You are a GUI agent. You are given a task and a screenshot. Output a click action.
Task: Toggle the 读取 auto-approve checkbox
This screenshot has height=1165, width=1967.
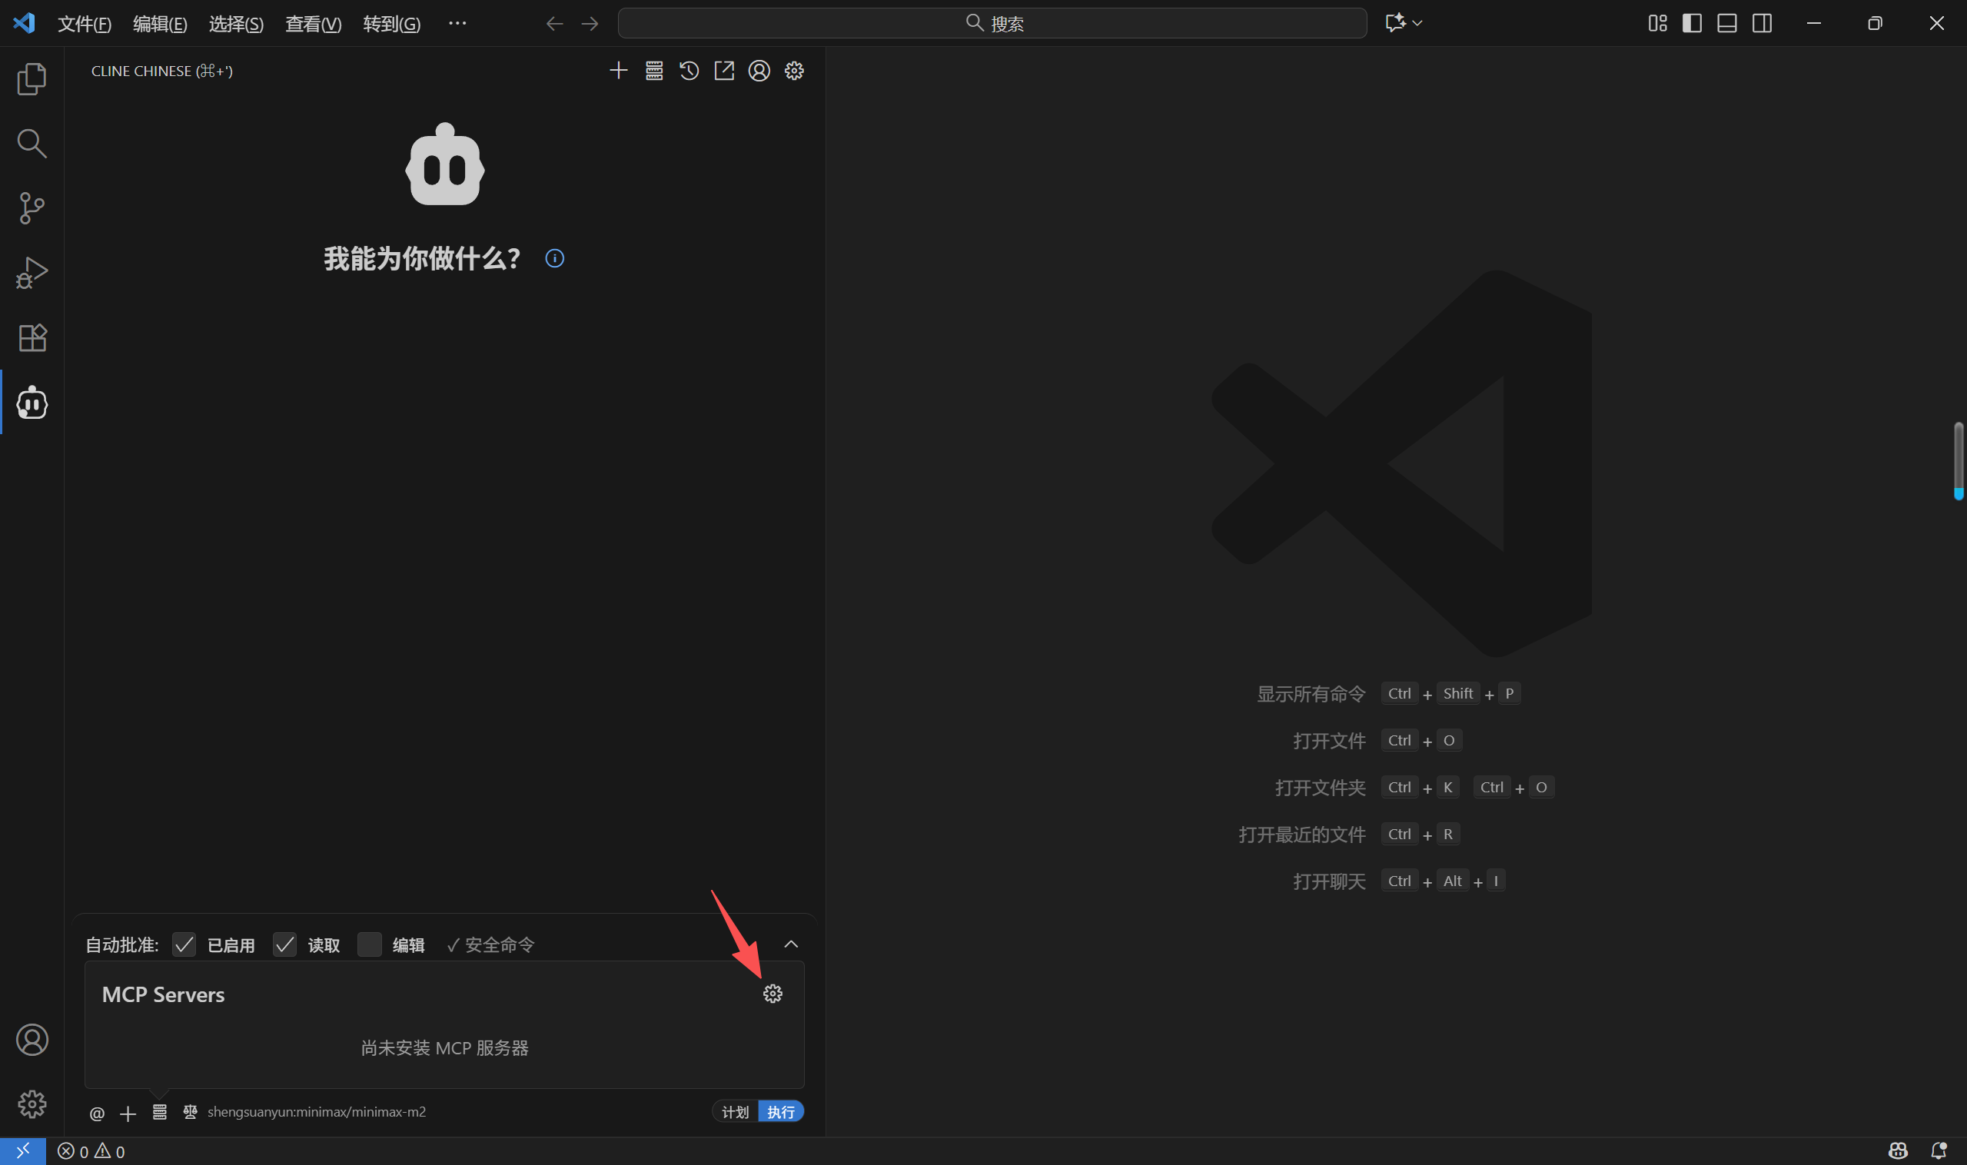point(285,944)
